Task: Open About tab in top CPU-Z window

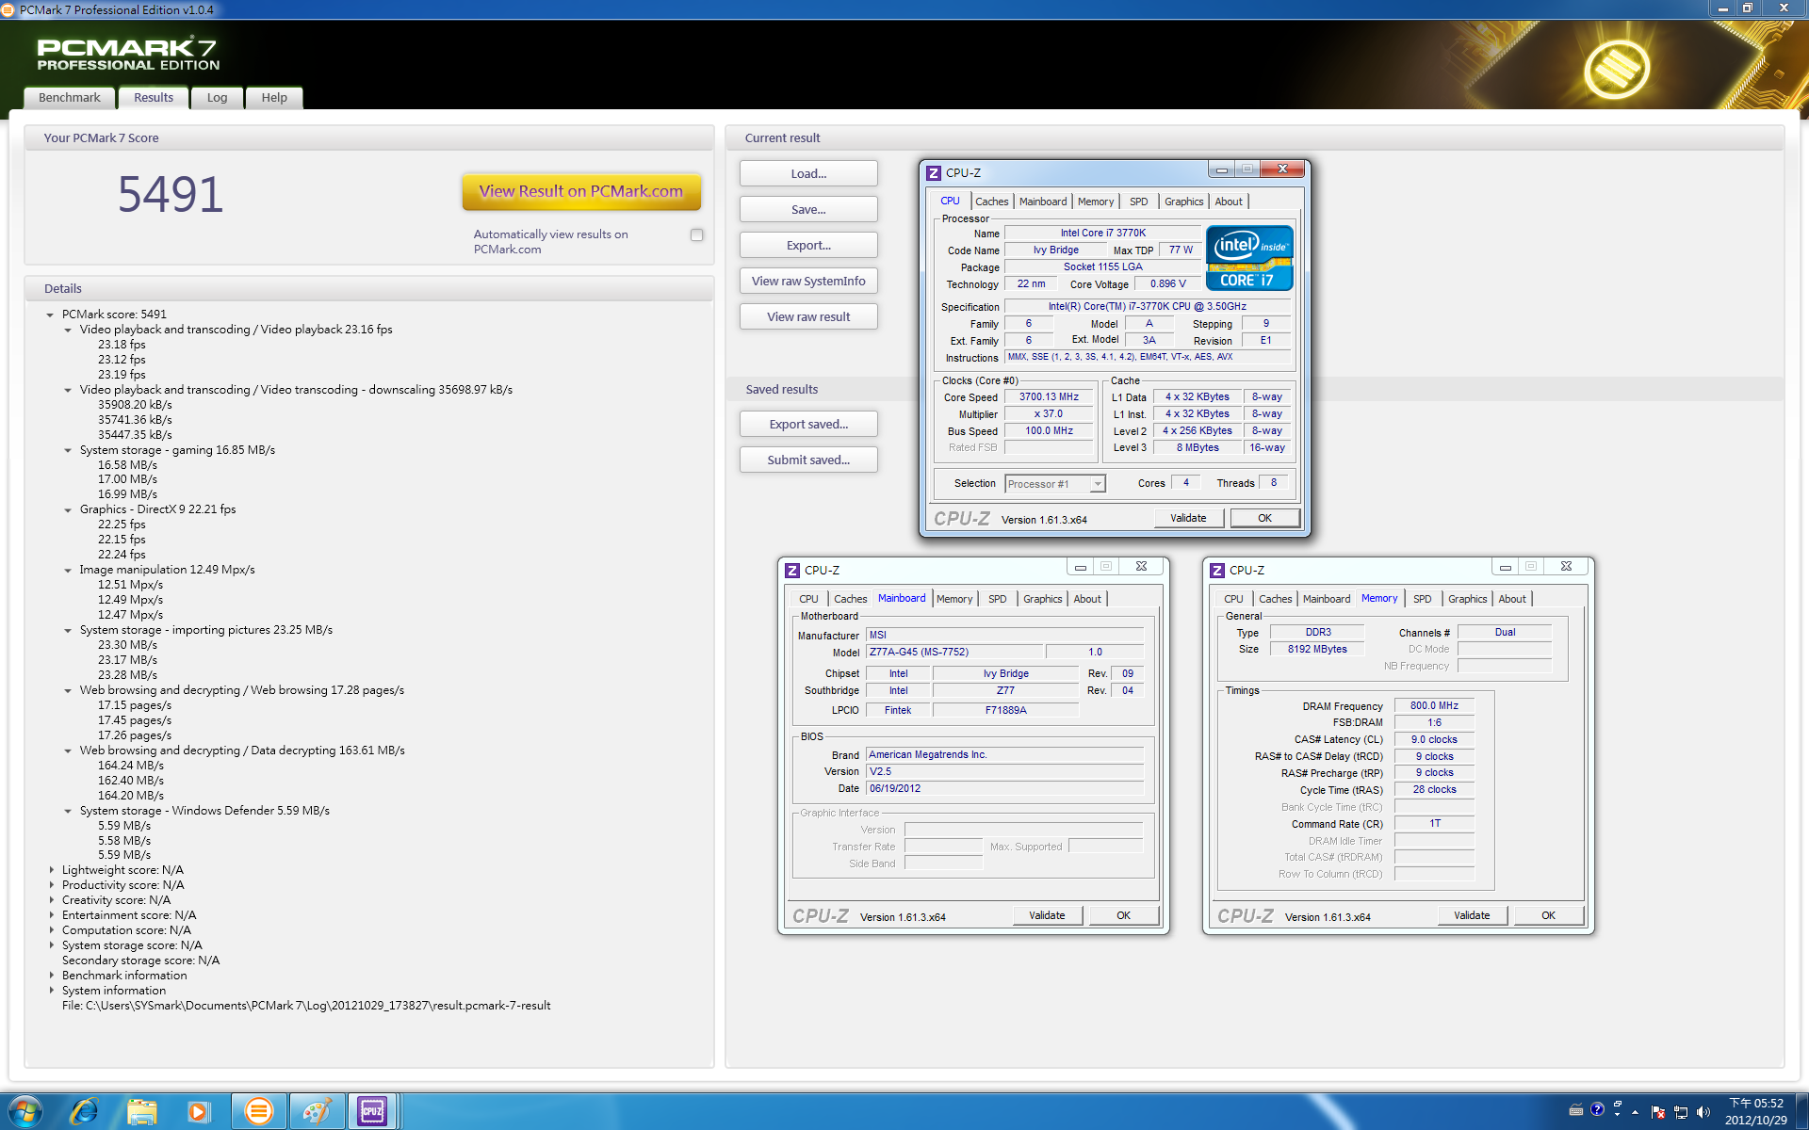Action: (1229, 202)
